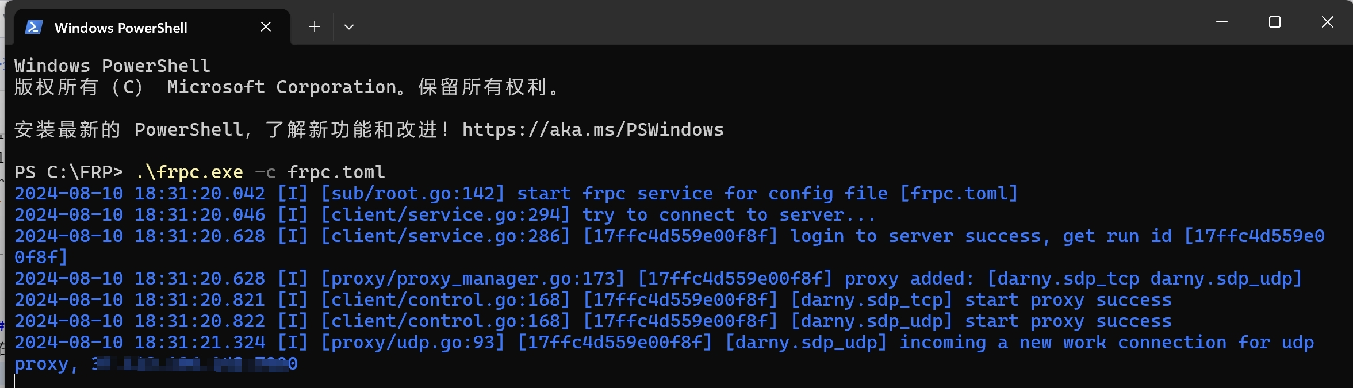Open the new tab dropdown chevron
1353x388 pixels.
[348, 26]
